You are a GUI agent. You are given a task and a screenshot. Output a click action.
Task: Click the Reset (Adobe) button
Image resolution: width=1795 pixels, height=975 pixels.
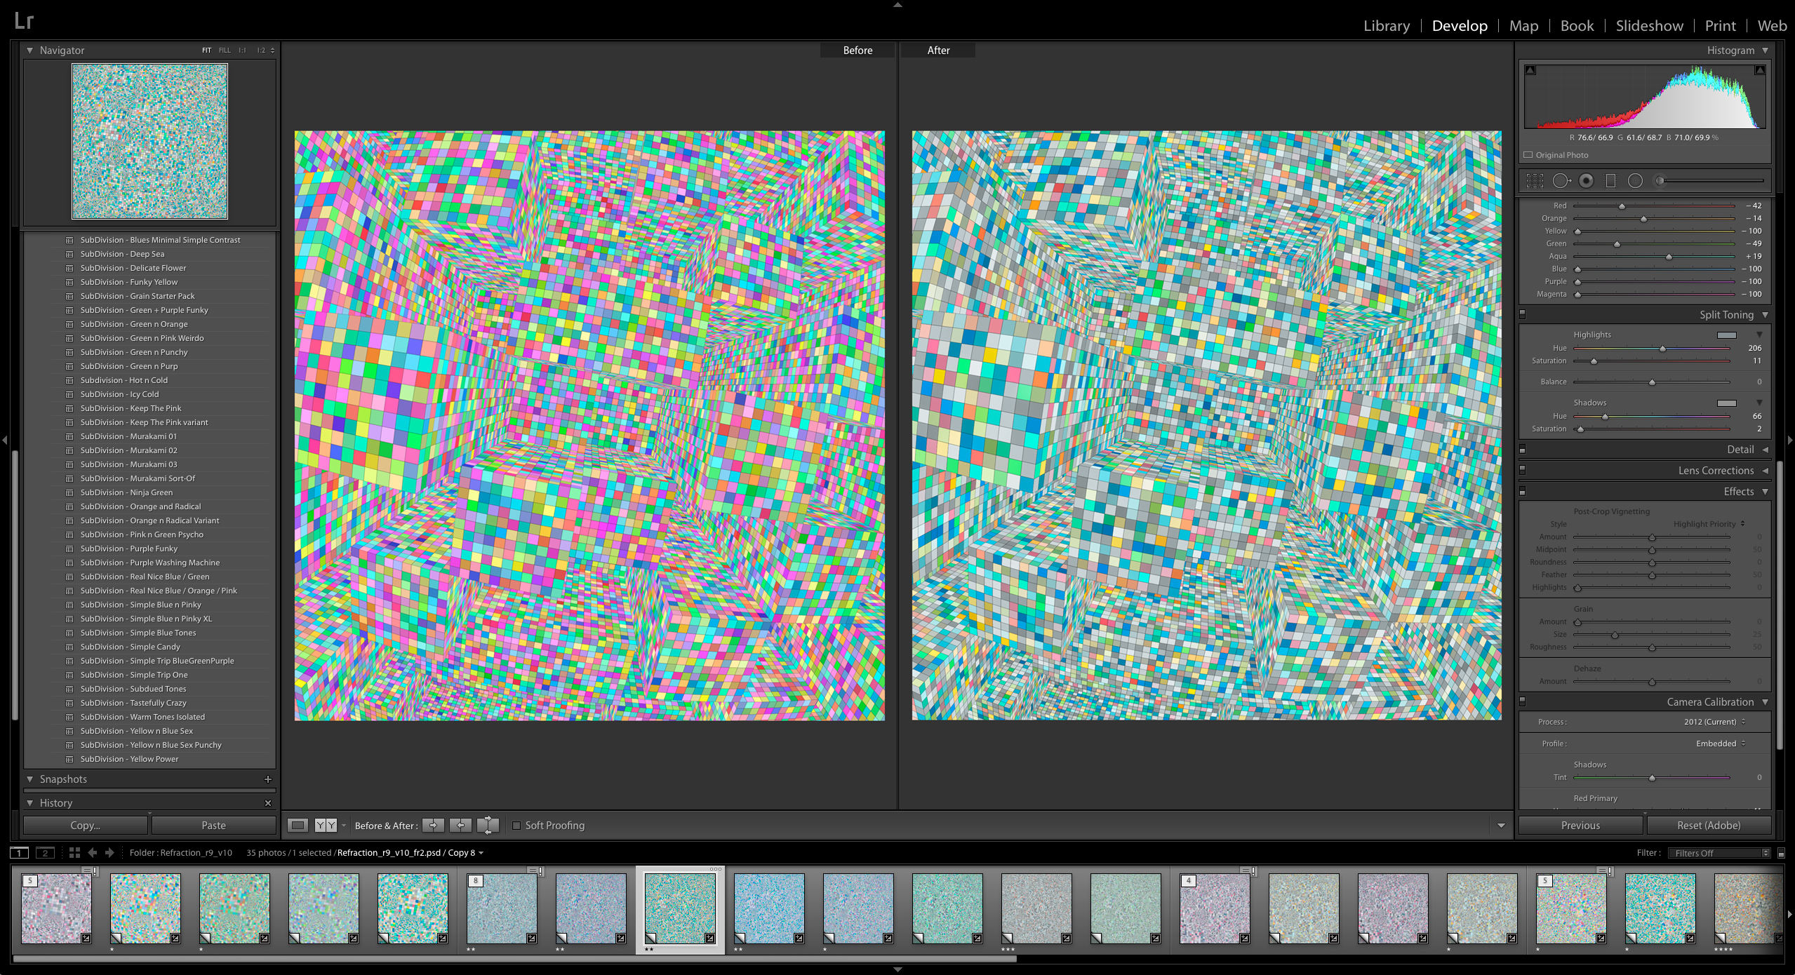tap(1709, 826)
